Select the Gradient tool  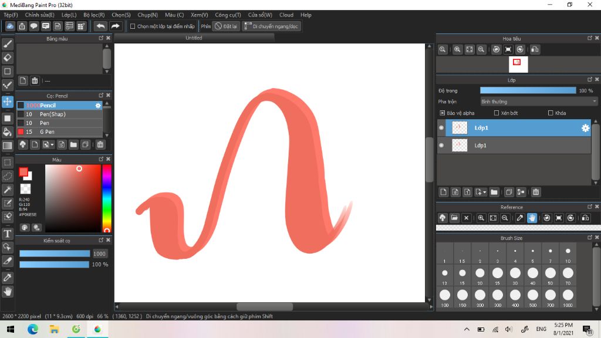(x=7, y=146)
